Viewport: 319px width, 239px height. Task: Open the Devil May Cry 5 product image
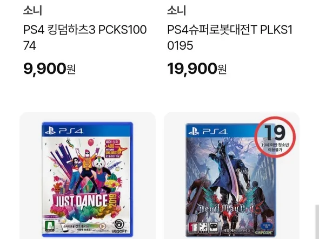click(x=231, y=180)
